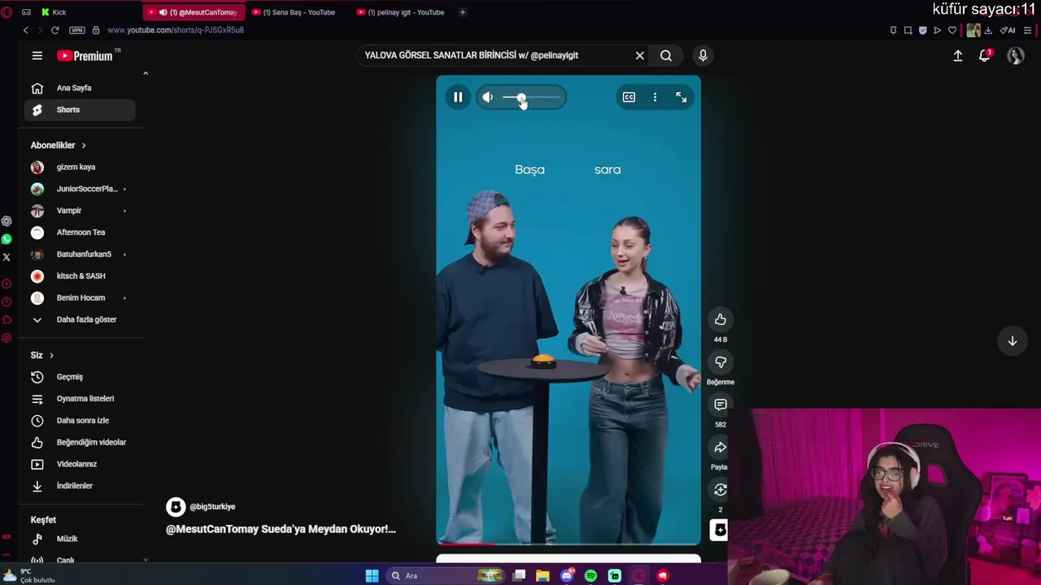Open the @big5turkiye channel link
Screen dimensions: 1041x585
[212, 506]
